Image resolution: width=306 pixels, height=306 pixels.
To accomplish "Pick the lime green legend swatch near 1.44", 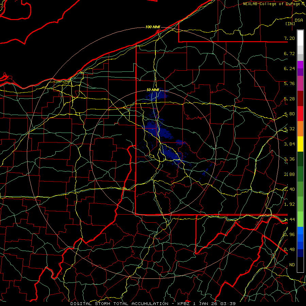I will pos(300,219).
